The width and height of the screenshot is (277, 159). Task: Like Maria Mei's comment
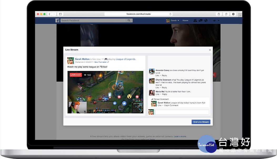(x=157, y=94)
